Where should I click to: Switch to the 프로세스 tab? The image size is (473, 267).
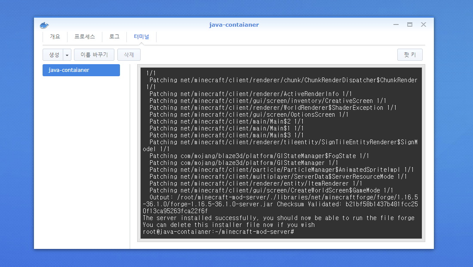coord(85,37)
